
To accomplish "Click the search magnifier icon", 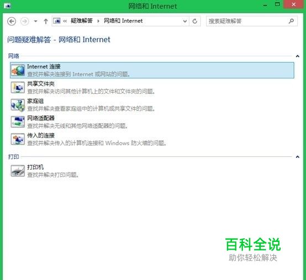I will (x=291, y=21).
